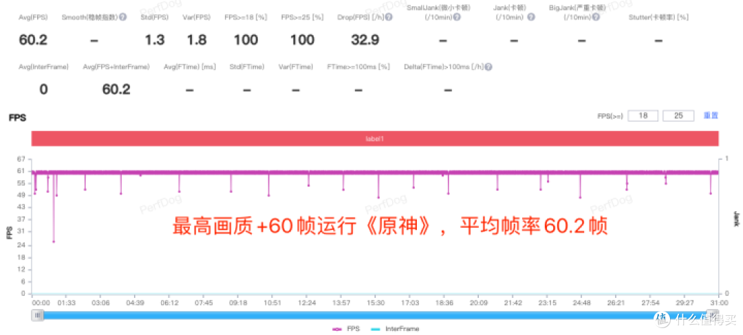
Task: Click the Std(FPS) metric label
Action: pos(155,17)
